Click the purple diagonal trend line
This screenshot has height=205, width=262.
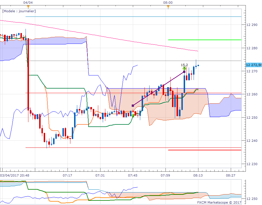click(x=158, y=89)
